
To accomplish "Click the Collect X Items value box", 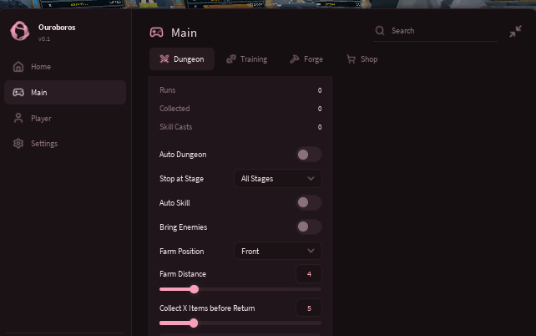I will point(309,308).
